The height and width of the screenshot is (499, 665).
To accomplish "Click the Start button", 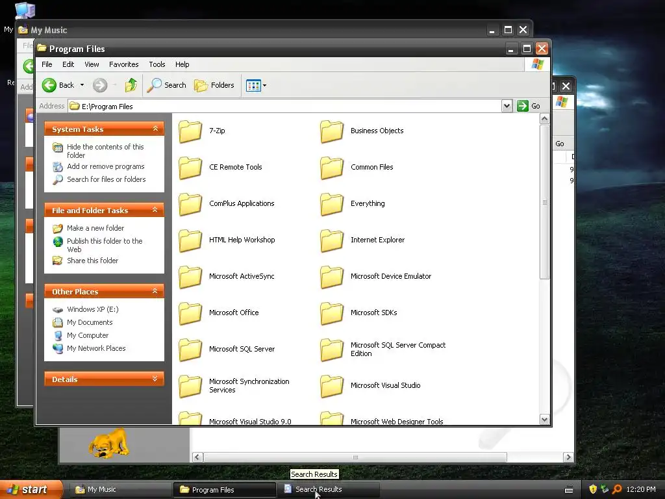I will click(31, 490).
